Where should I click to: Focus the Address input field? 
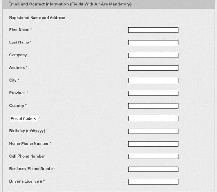pyautogui.click(x=153, y=68)
